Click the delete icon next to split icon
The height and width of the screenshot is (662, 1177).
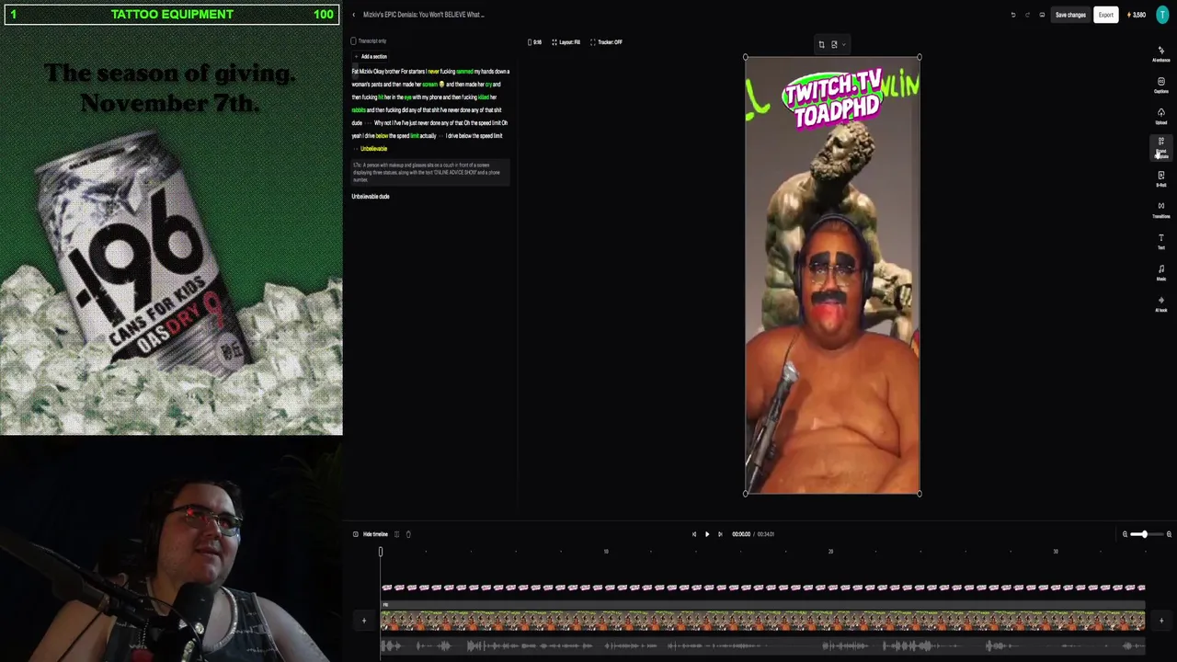point(408,534)
